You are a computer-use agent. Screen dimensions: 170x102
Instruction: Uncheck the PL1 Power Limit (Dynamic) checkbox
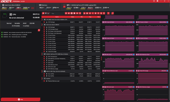[x=44, y=31]
